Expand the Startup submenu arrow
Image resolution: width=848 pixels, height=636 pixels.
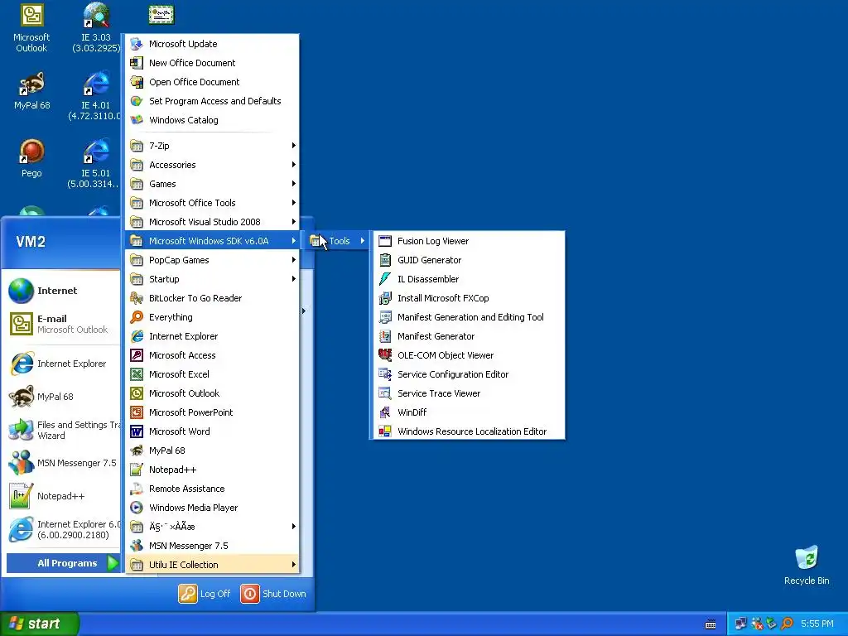tap(294, 279)
